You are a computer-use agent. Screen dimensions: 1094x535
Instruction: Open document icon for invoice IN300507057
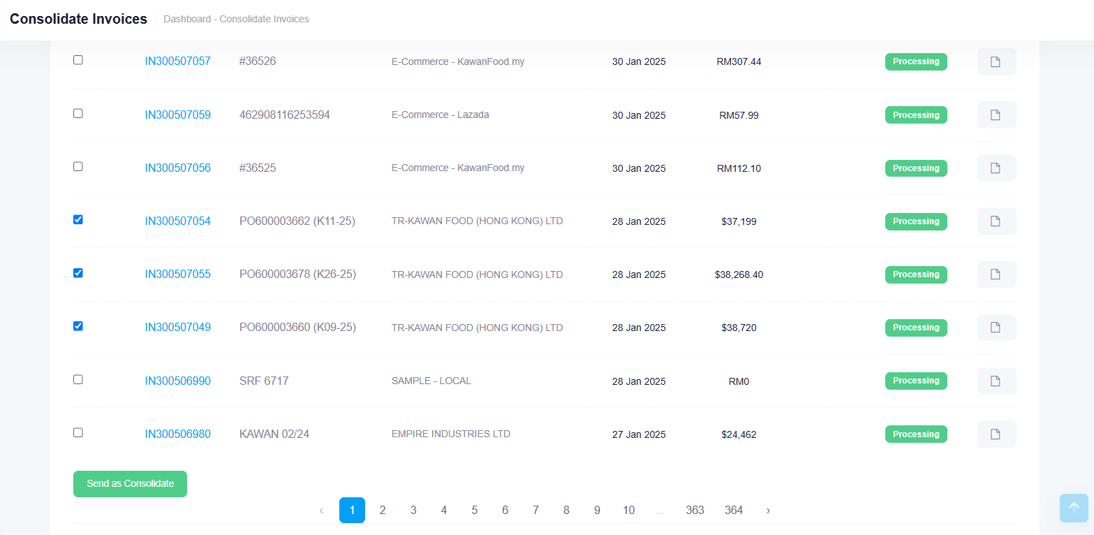(x=996, y=61)
